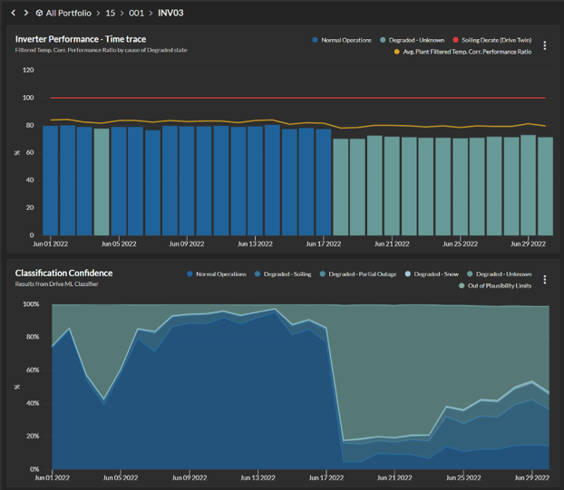Screen dimensions: 564x490
Task: Toggle Soiling Derate (Drive Twin) legend entry
Action: coord(496,40)
